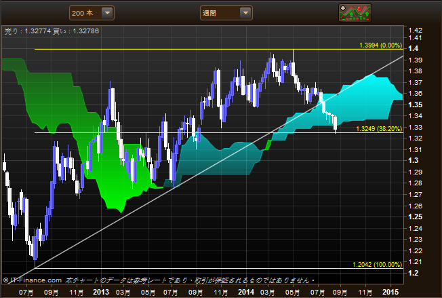Click the 1.4 price axis label

click(x=414, y=49)
